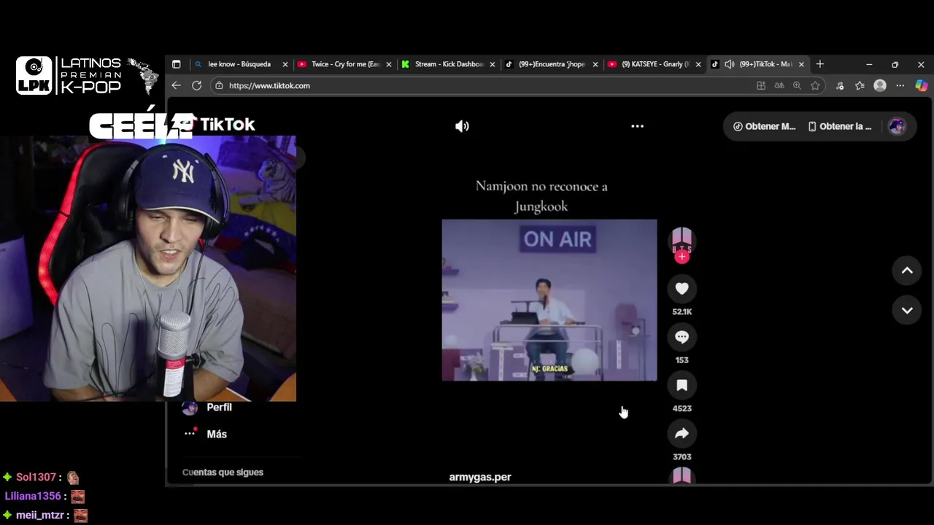Open the Copilot sidebar icon

(x=922, y=85)
